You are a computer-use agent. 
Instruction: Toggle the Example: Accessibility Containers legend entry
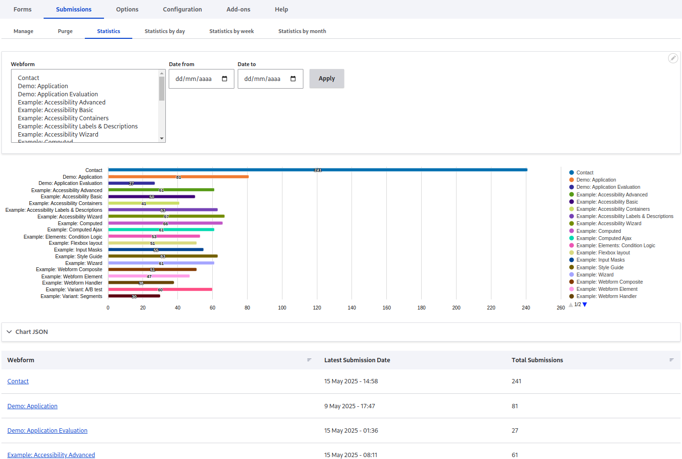click(x=609, y=209)
